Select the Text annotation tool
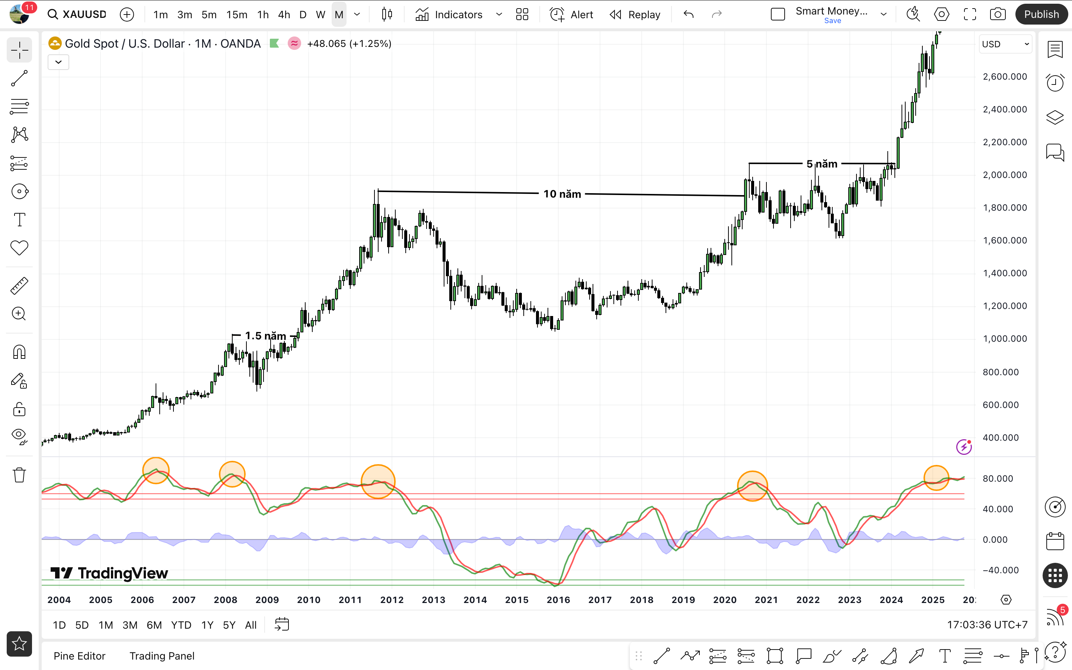This screenshot has height=670, width=1072. click(19, 219)
